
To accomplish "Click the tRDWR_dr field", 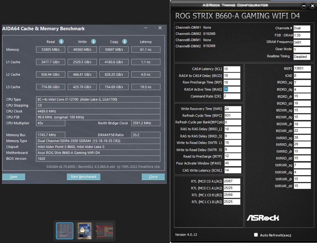I will tap(302, 124).
